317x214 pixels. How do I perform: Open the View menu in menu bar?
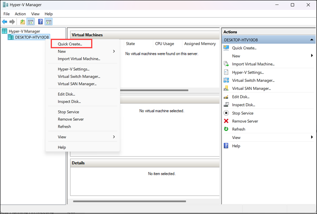tap(35, 14)
